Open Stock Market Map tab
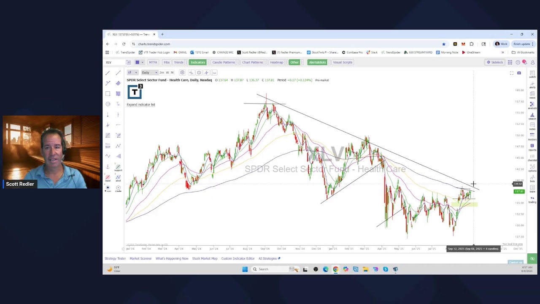The height and width of the screenshot is (304, 540). [205, 258]
